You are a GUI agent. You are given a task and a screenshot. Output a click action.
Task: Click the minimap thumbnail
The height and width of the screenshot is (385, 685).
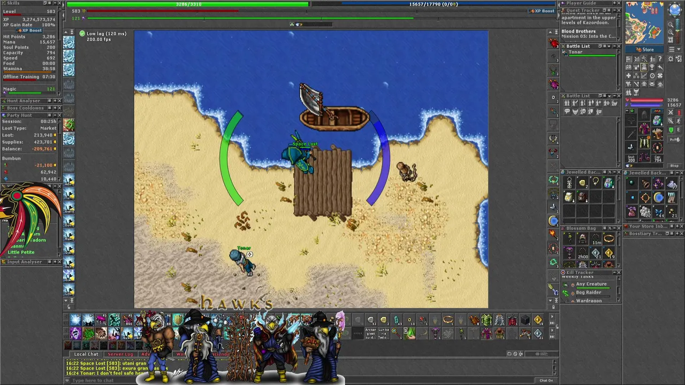coord(644,23)
